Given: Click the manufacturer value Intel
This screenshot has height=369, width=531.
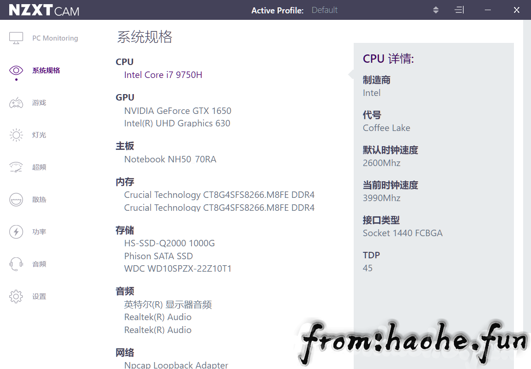Looking at the screenshot, I should click(x=372, y=93).
